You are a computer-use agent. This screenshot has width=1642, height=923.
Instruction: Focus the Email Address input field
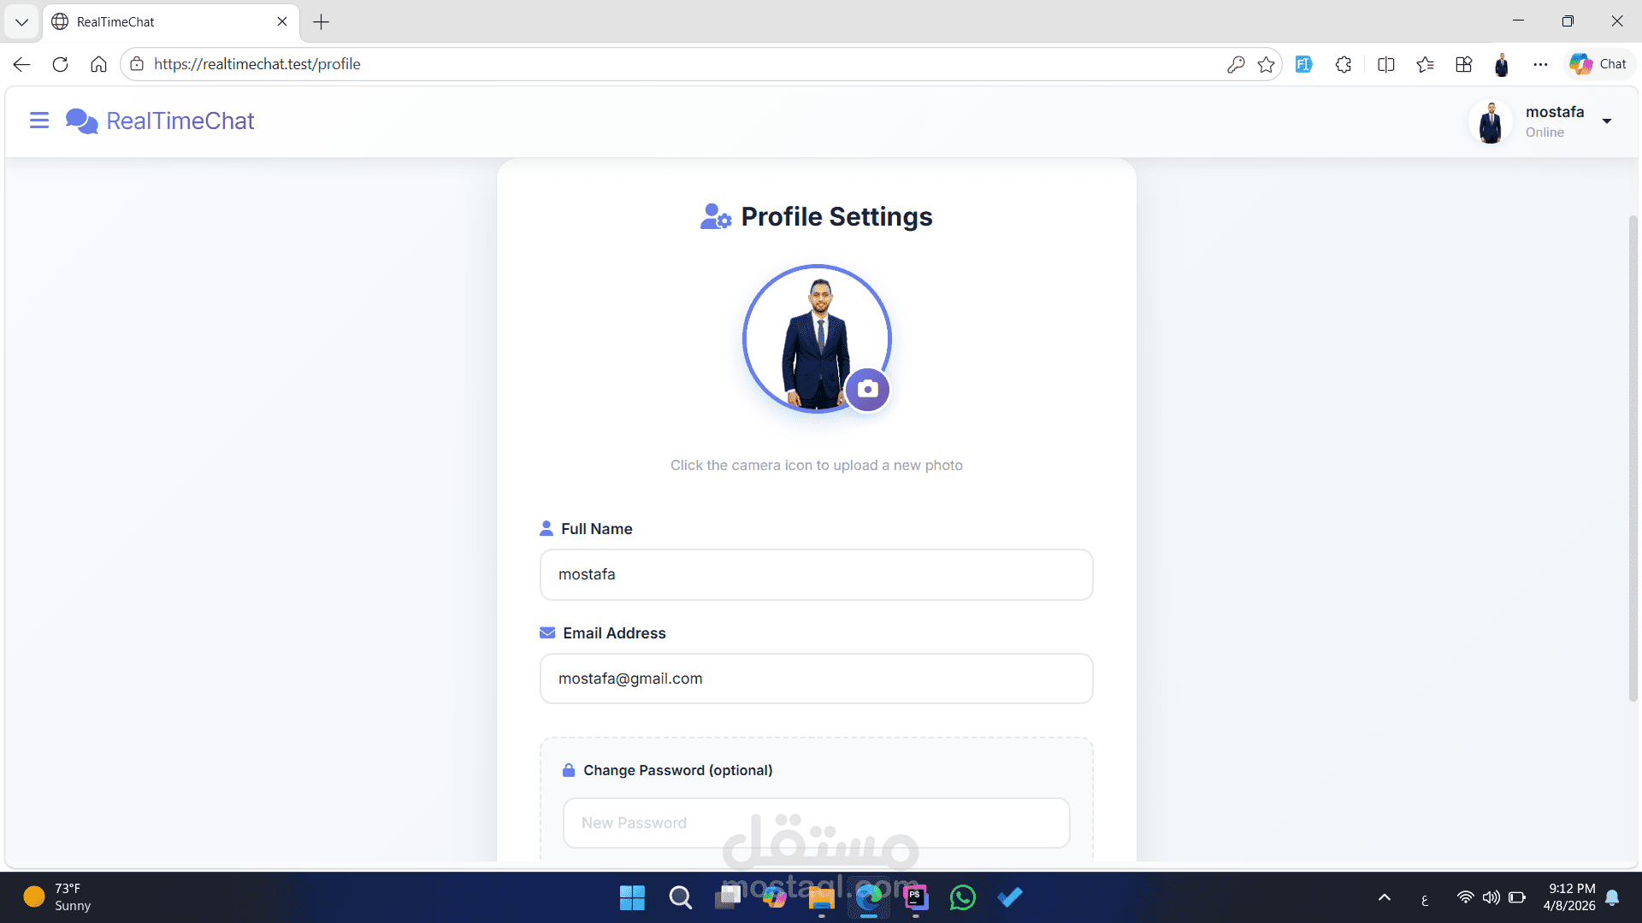coord(816,679)
